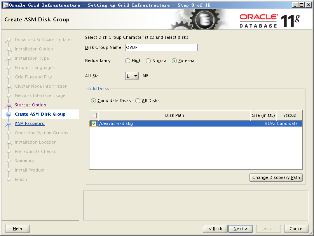Toggle the select-all disks header checkbox
The width and height of the screenshot is (314, 236).
pyautogui.click(x=94, y=115)
